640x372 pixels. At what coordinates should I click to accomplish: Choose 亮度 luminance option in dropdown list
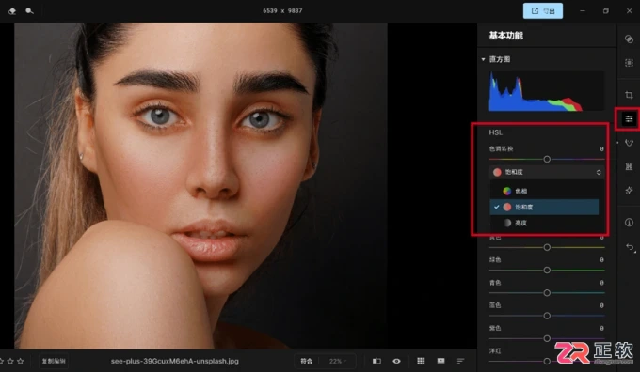[x=545, y=223]
